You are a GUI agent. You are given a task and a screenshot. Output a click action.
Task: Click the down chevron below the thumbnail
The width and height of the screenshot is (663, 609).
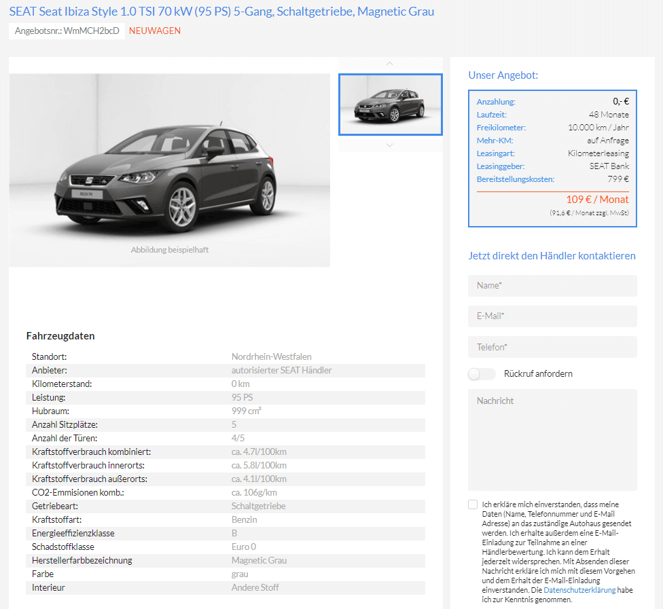pyautogui.click(x=389, y=145)
